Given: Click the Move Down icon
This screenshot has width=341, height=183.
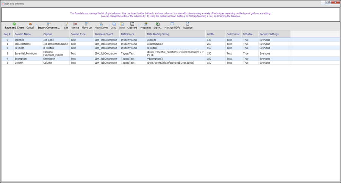Looking at the screenshot, I should (x=101, y=26).
